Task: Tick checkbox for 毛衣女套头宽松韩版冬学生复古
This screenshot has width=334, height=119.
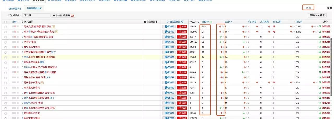Action: tap(6, 52)
